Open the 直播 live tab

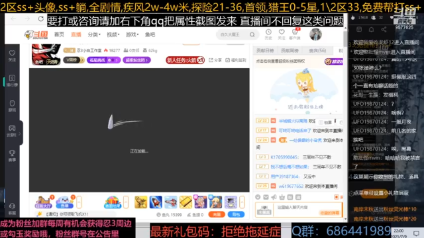[76, 34]
